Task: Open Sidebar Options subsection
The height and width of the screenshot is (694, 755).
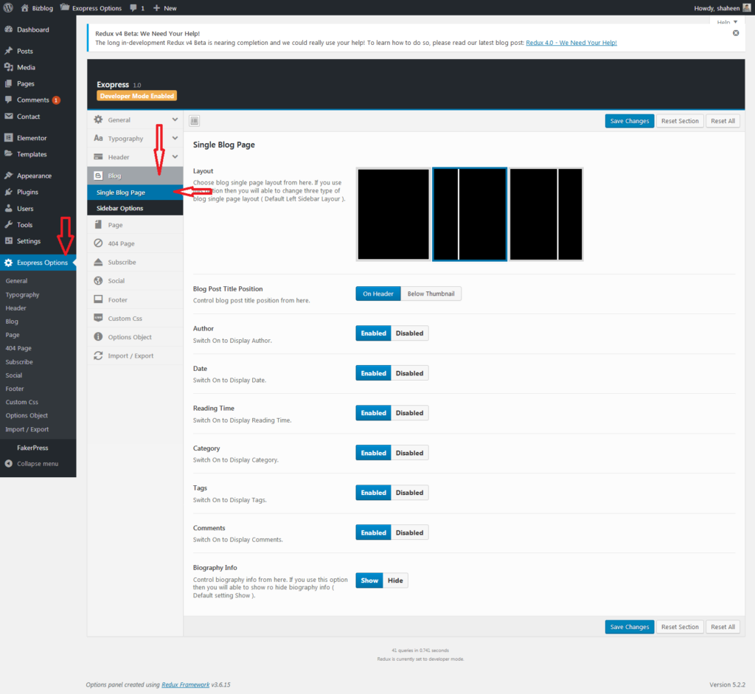Action: (x=135, y=208)
